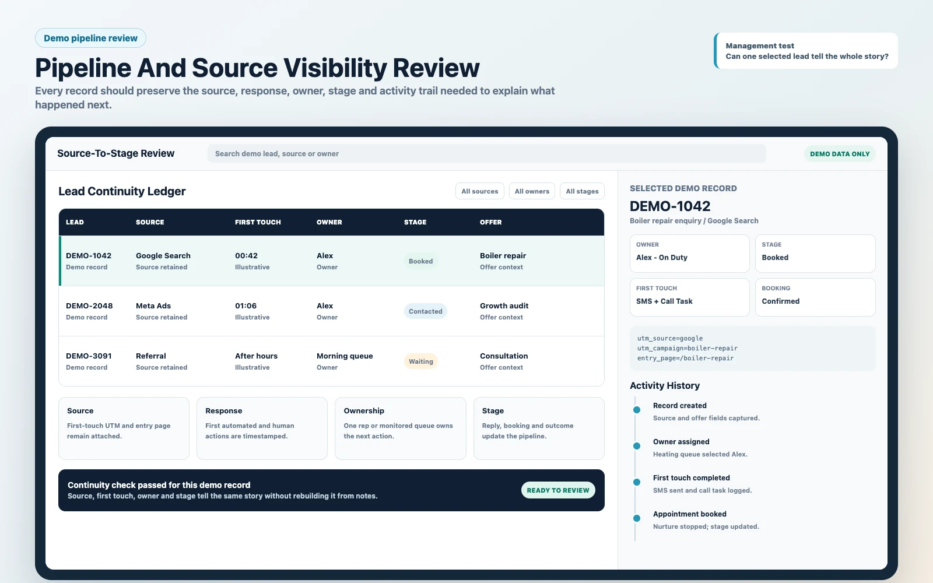This screenshot has width=933, height=583.
Task: Click the 00:42 first touch value
Action: coord(246,255)
